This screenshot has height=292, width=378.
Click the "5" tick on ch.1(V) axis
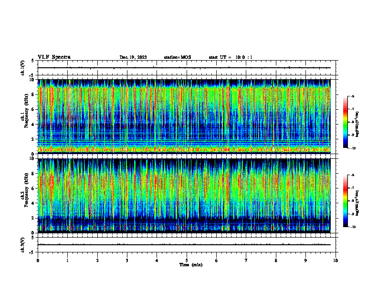point(32,61)
